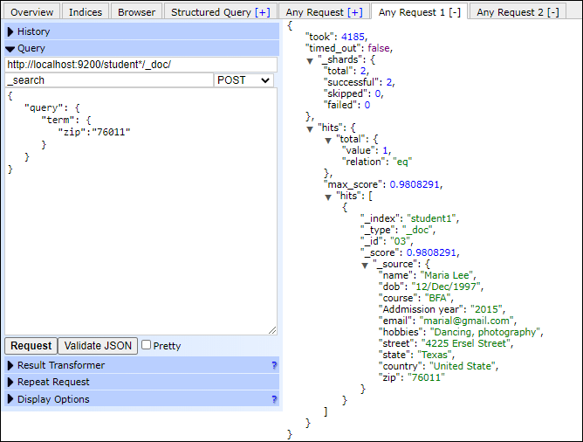583x442 pixels.
Task: Open Result Transformer help question mark
Action: 274,365
